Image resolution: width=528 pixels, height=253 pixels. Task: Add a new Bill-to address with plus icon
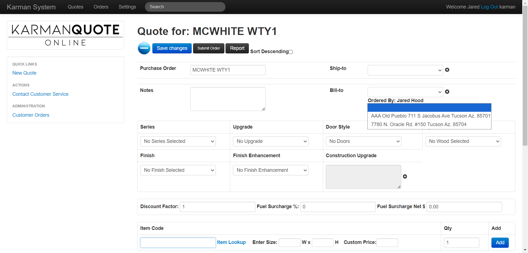[447, 92]
